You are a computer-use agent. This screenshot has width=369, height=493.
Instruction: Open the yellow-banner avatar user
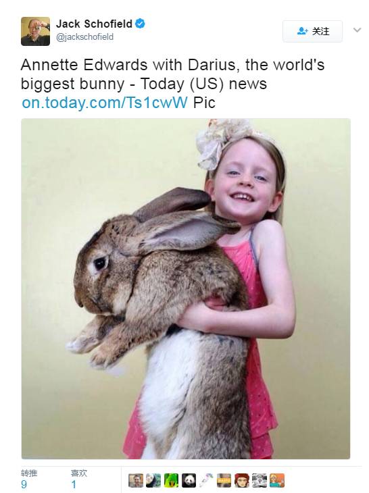(224, 480)
